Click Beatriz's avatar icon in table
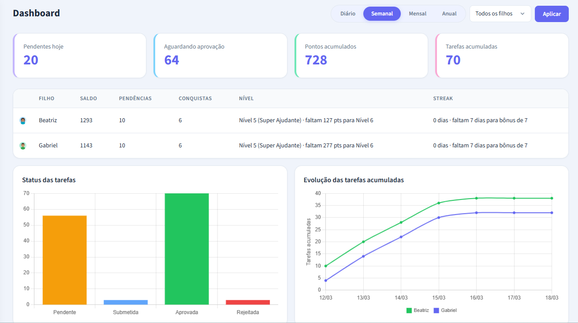The width and height of the screenshot is (578, 323). pyautogui.click(x=23, y=120)
